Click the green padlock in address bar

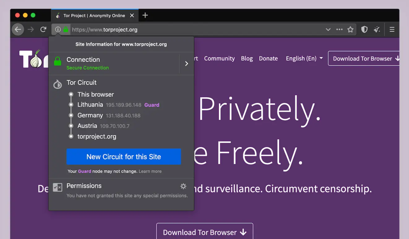pyautogui.click(x=66, y=29)
